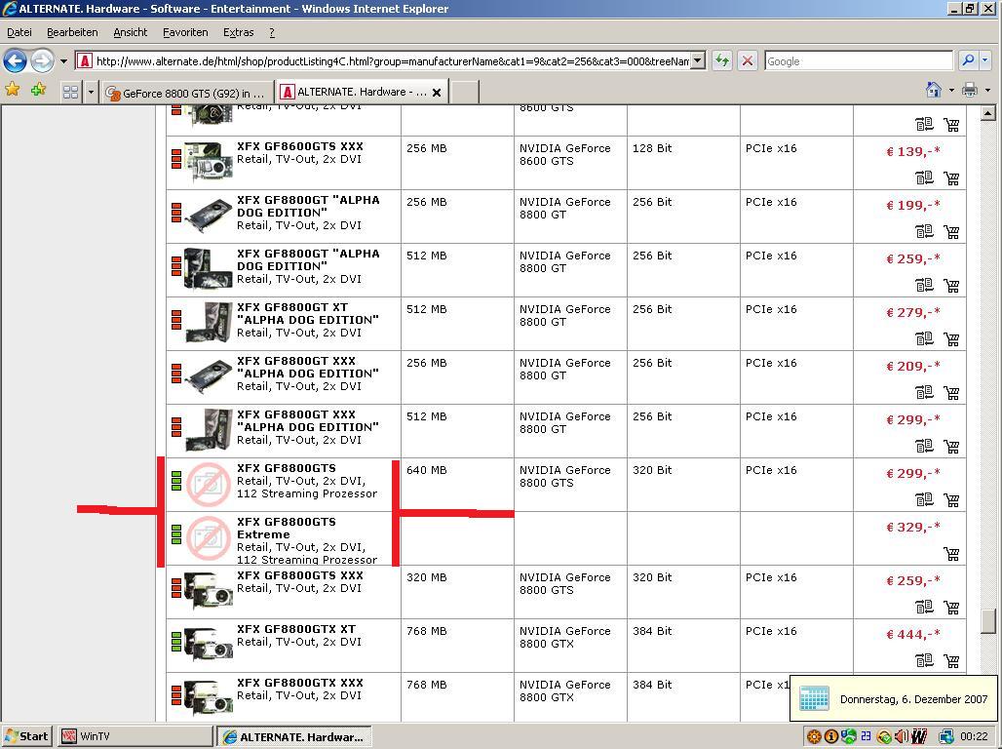Viewport: 1002px width, 749px height.
Task: Click the € 444,-* price
Action: [x=912, y=635]
